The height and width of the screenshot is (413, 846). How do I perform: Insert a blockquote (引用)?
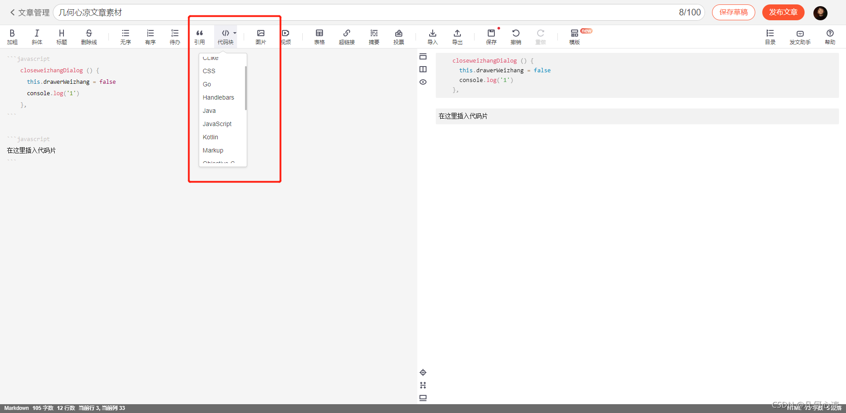coord(200,37)
